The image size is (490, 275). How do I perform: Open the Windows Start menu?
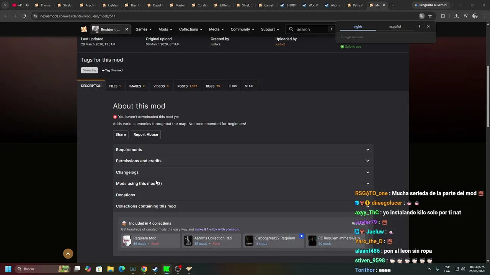pyautogui.click(x=8, y=269)
